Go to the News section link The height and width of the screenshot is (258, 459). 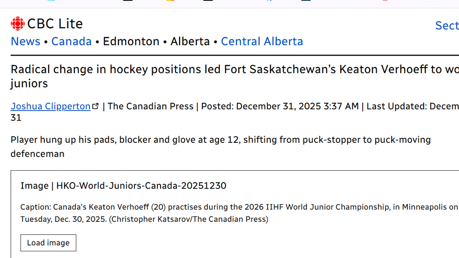coord(26,42)
